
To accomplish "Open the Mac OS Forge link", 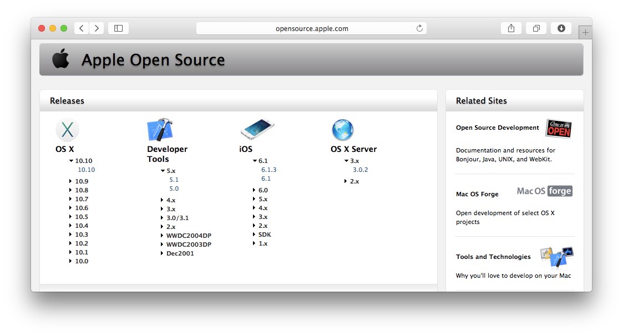I will tap(477, 194).
